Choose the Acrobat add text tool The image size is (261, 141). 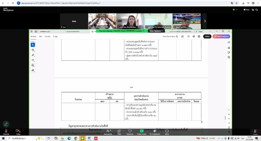[x=33, y=65]
